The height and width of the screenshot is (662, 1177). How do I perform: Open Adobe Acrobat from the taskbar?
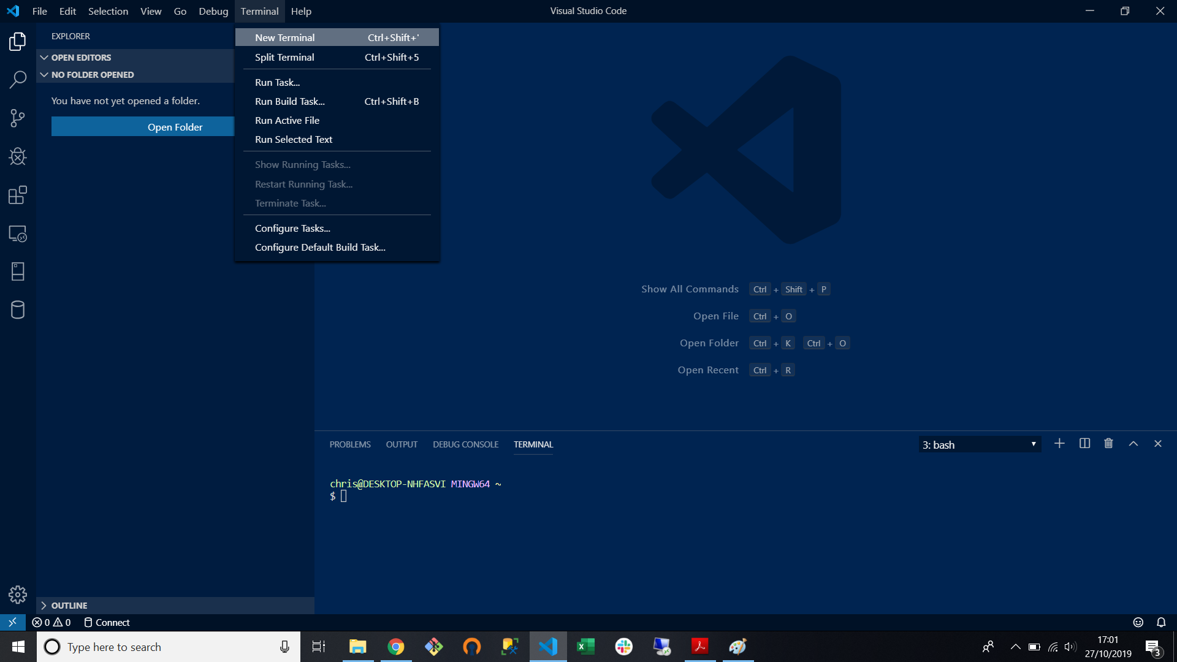(x=700, y=647)
